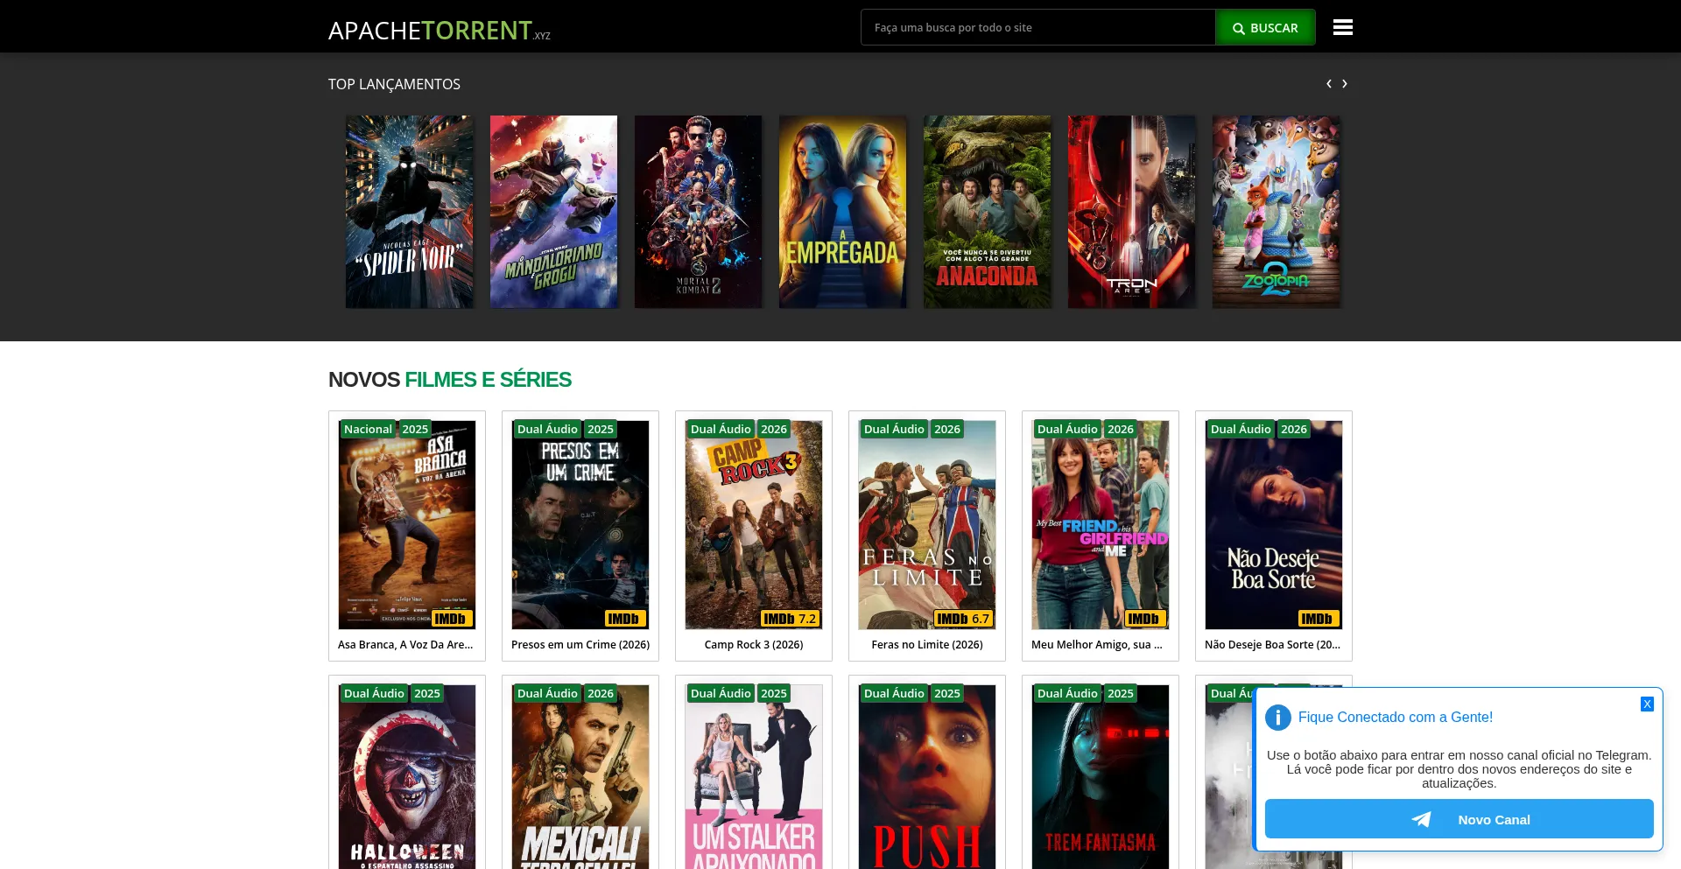Click the 2026 tag on Camp Rock 3
Viewport: 1681px width, 869px height.
774,430
